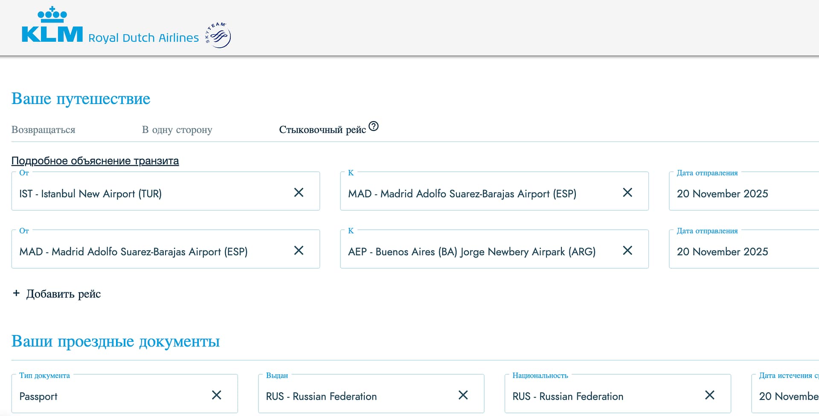Select the Стыковочный рейс tab

(322, 130)
